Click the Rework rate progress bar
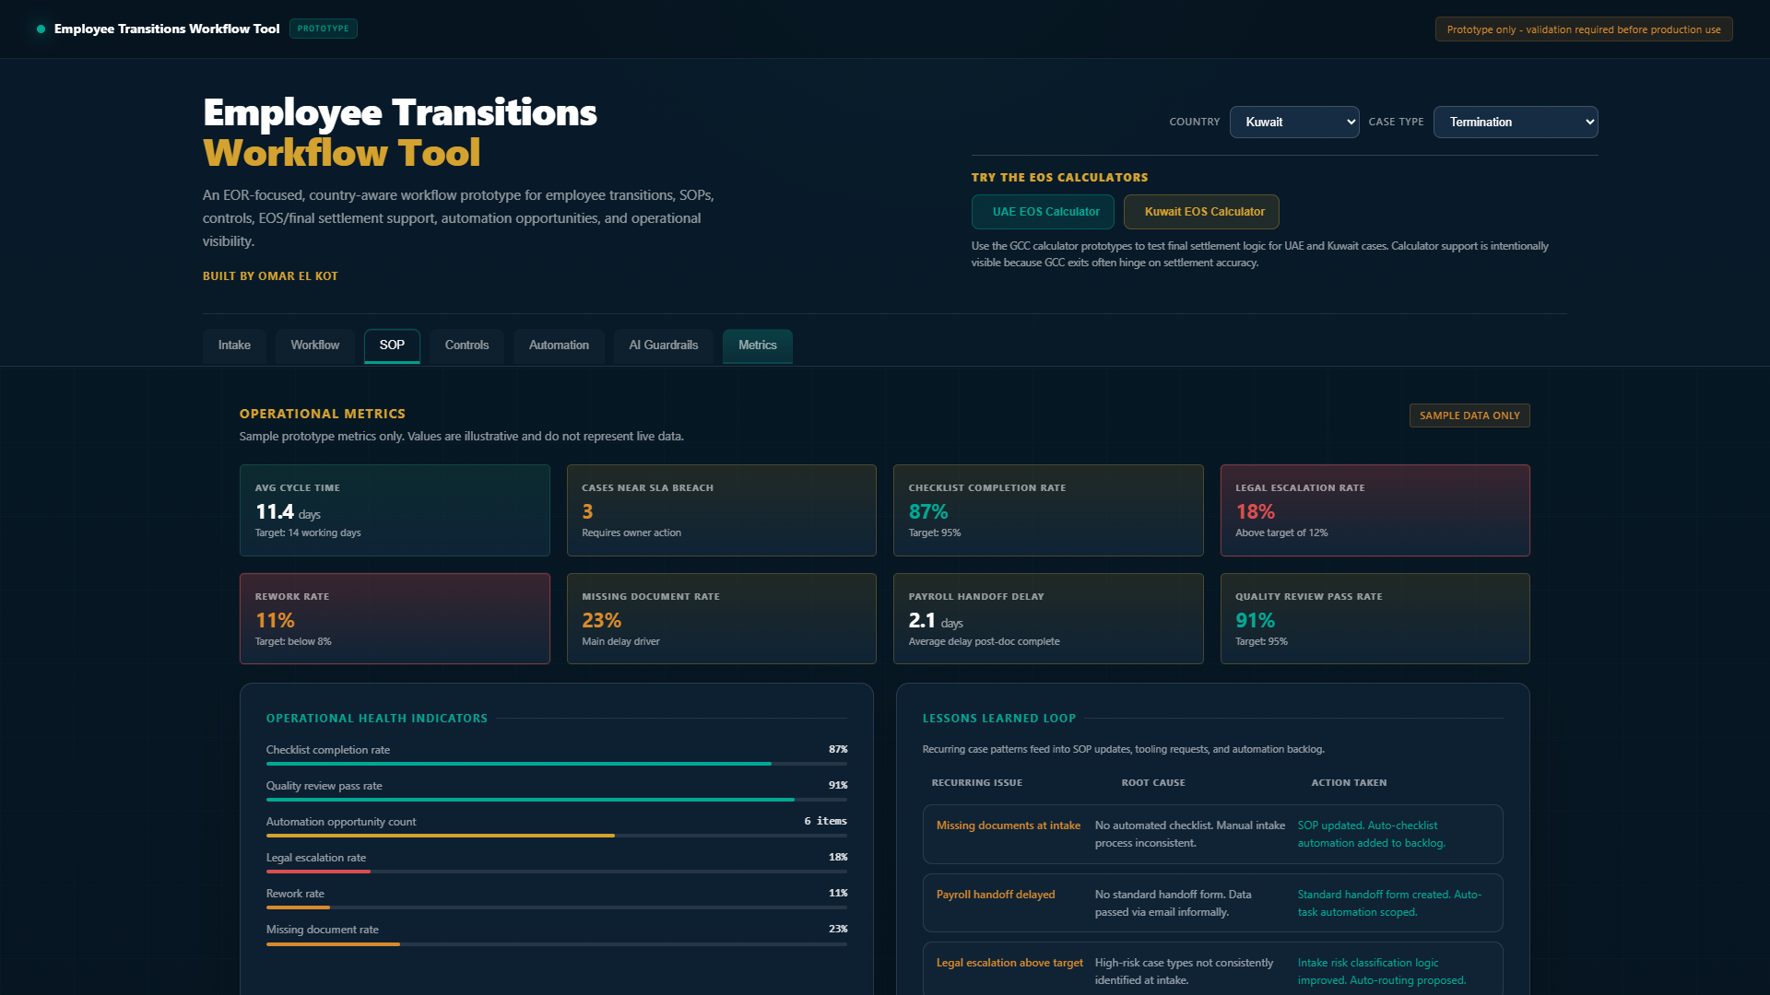This screenshot has width=1770, height=995. point(557,907)
